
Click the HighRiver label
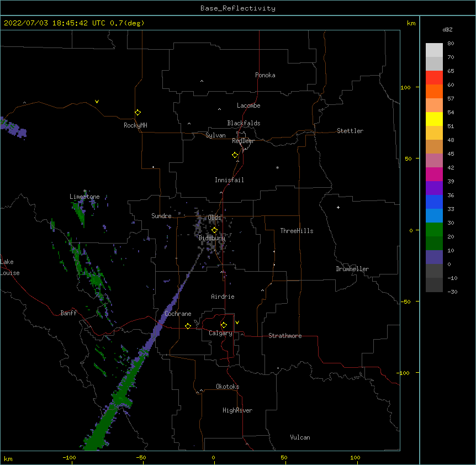pyautogui.click(x=237, y=410)
